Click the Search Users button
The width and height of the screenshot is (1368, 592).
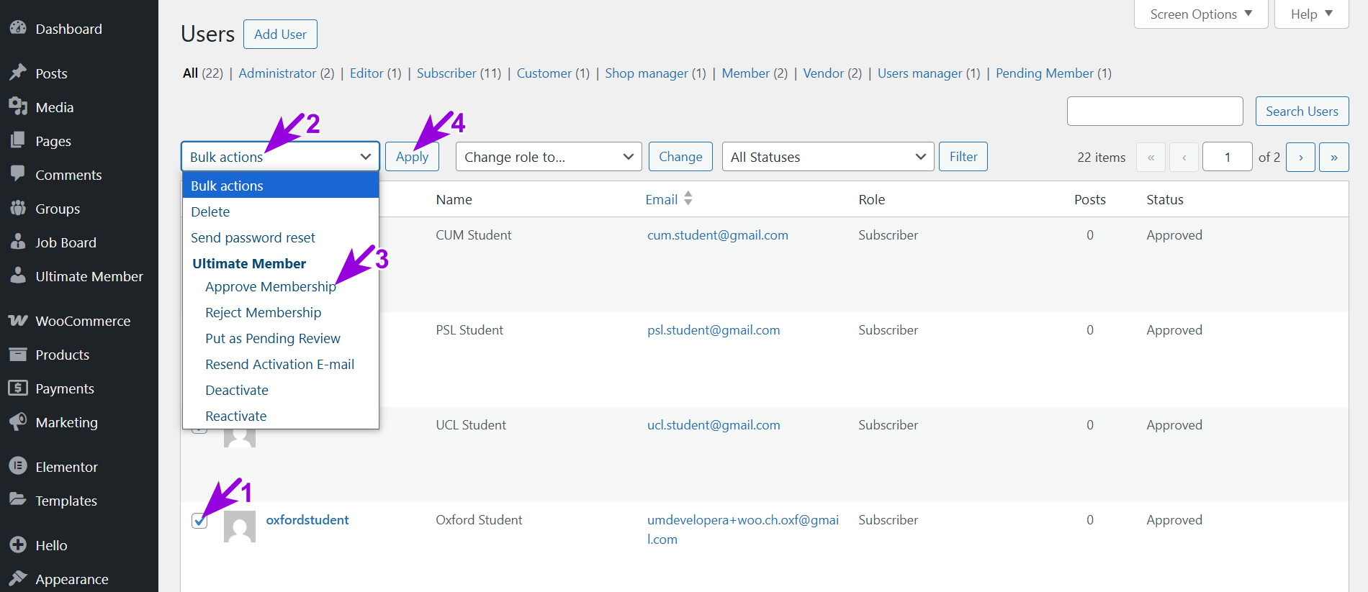point(1302,111)
